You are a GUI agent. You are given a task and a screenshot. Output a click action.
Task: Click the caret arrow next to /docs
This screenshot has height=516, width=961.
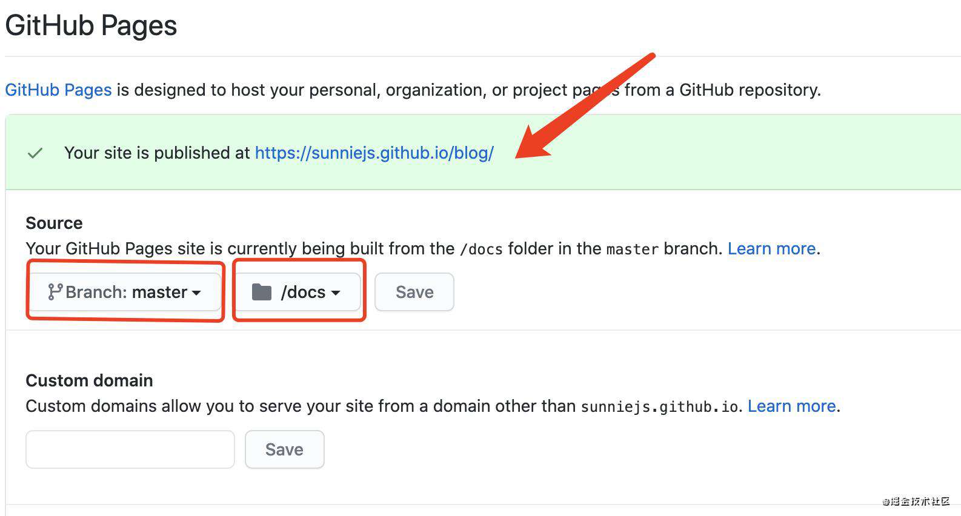(336, 293)
